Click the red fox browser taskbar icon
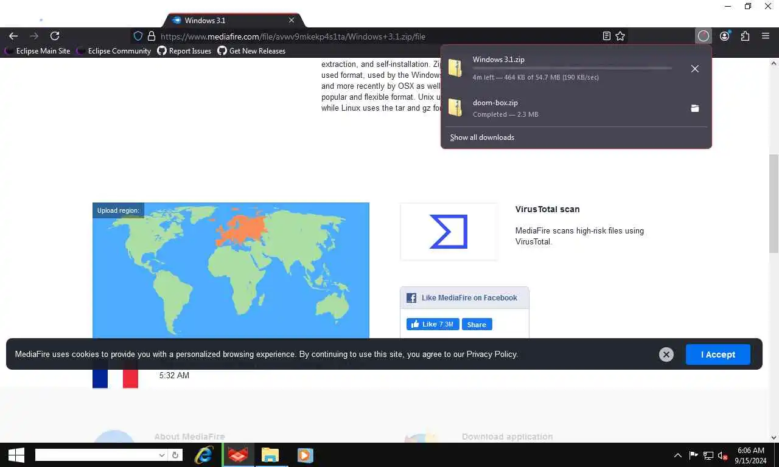This screenshot has width=779, height=467. coord(238,455)
